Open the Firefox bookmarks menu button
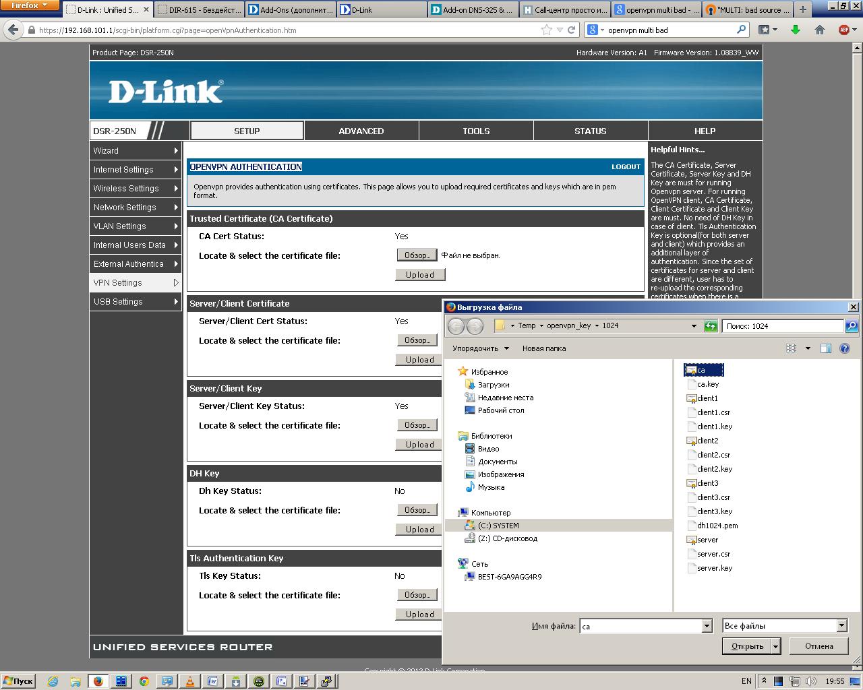This screenshot has height=690, width=863. (767, 30)
